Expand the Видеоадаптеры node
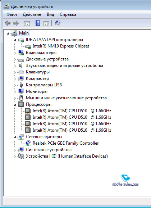 [15, 53]
